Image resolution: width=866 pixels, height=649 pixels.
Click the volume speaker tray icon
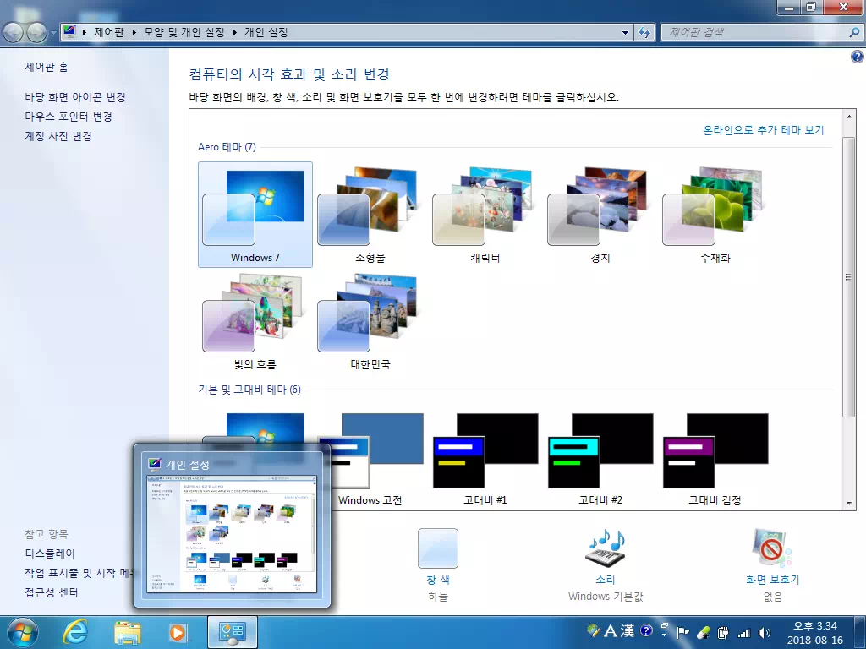pos(765,633)
